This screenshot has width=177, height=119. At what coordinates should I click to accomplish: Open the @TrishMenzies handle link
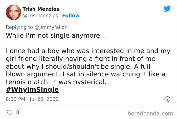pos(40,16)
